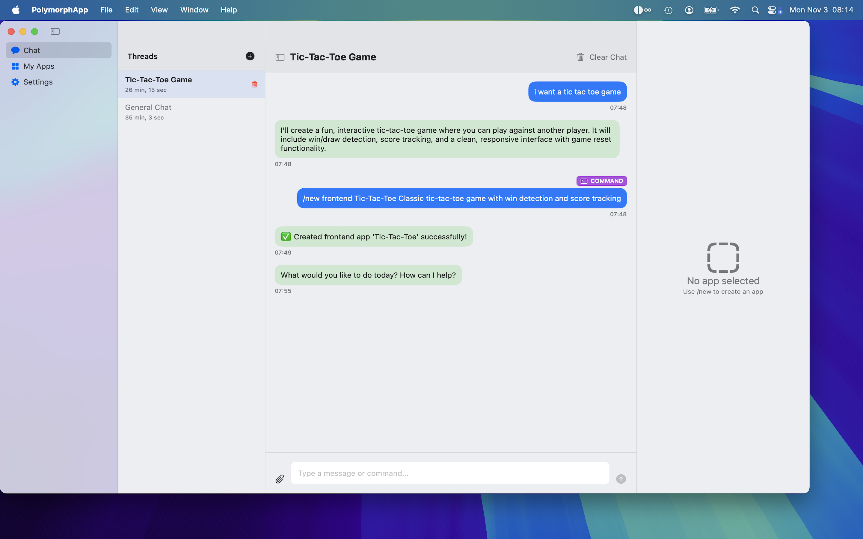Click the send message arrow
Screen dimensions: 863x539
[x=621, y=479]
